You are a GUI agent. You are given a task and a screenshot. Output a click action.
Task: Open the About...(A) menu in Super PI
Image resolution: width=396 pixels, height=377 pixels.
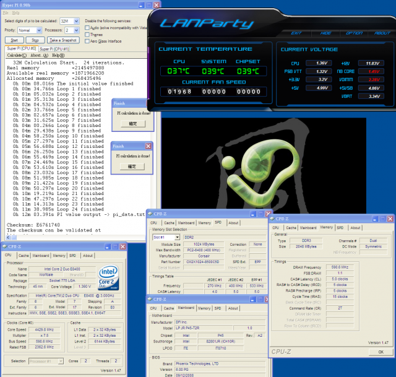point(40,55)
